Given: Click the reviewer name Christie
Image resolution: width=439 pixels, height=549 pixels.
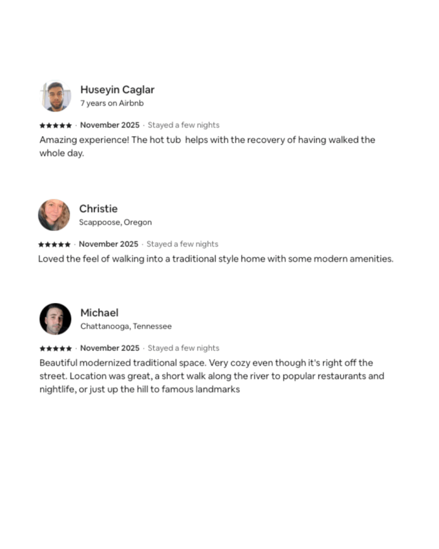Looking at the screenshot, I should (x=98, y=209).
